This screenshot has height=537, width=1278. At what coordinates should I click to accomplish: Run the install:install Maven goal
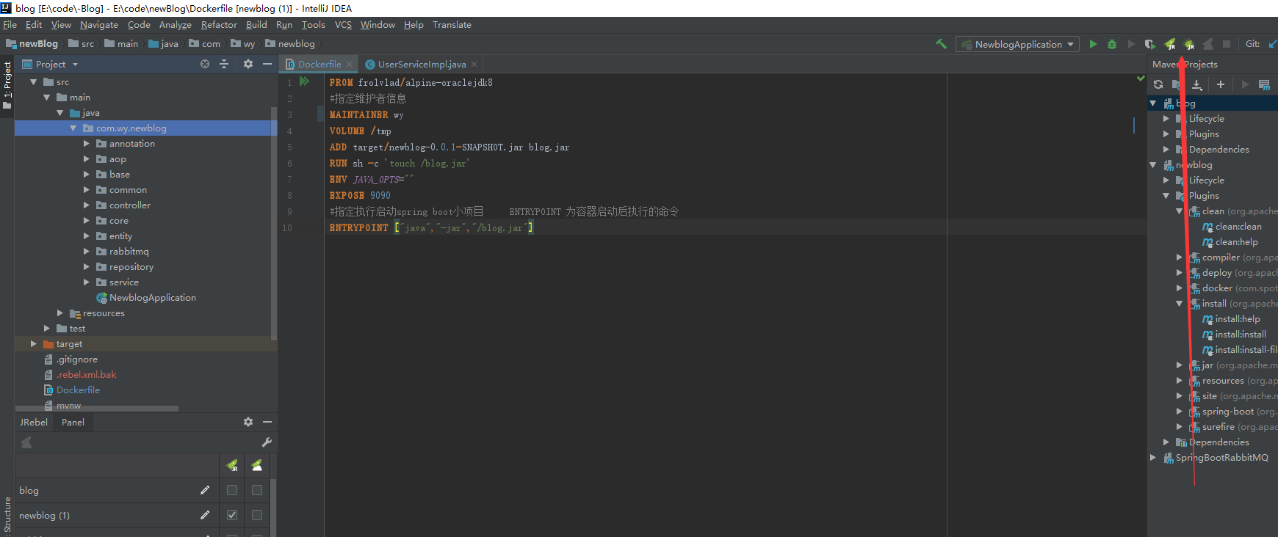tap(1241, 335)
